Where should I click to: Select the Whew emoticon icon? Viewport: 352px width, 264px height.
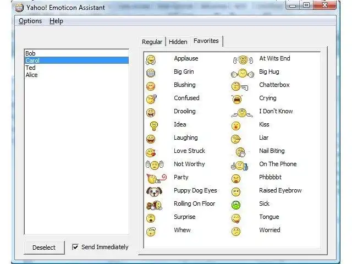[x=151, y=232]
